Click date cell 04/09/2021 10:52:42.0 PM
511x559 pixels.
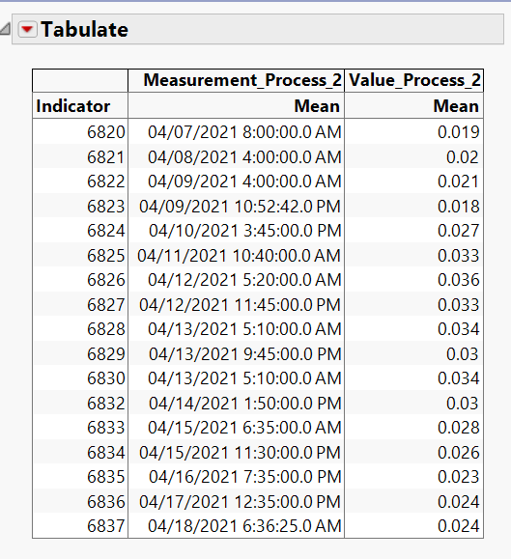click(x=241, y=207)
